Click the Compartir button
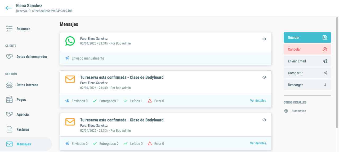 [307, 73]
